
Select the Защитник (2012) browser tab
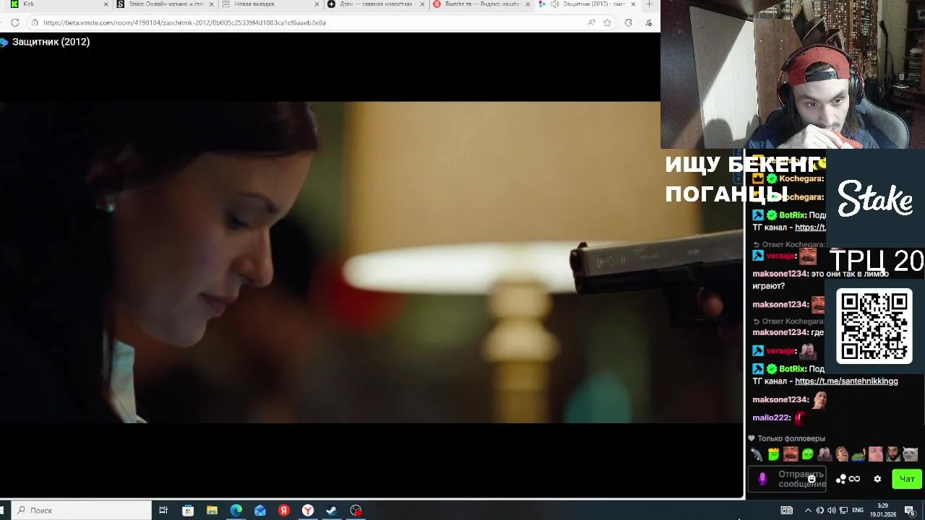pyautogui.click(x=585, y=4)
